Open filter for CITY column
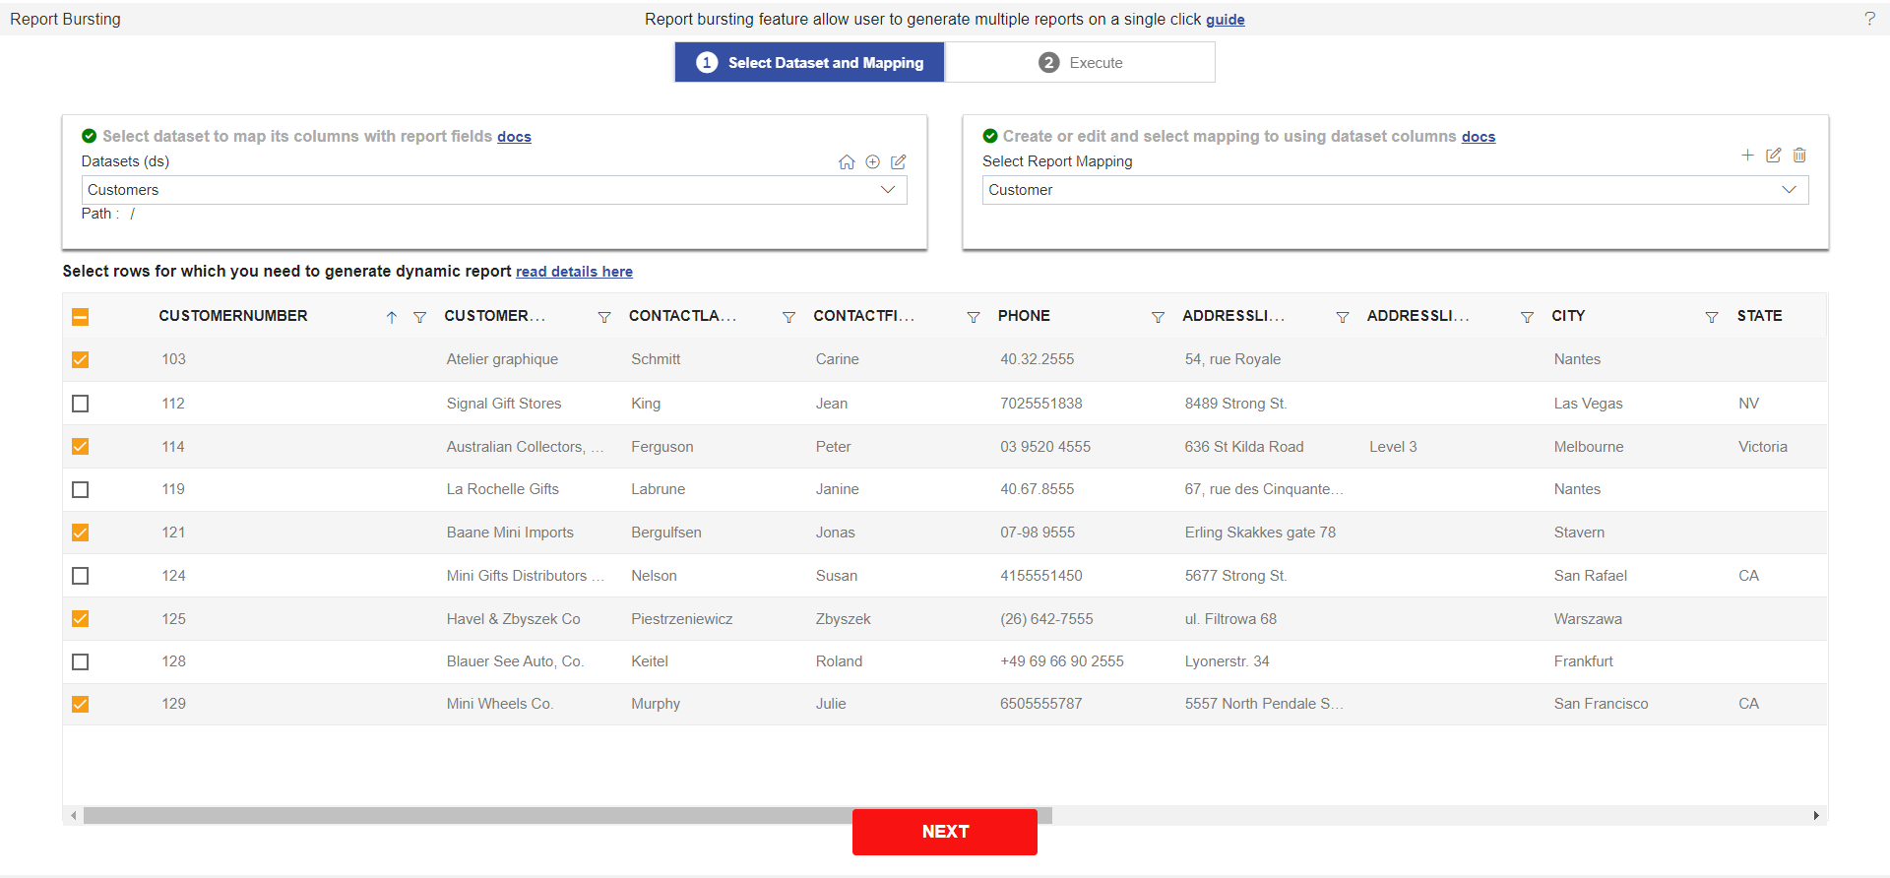Image resolution: width=1890 pixels, height=878 pixels. pos(1712,317)
